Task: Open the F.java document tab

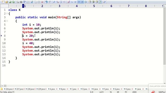Action: (106, 89)
